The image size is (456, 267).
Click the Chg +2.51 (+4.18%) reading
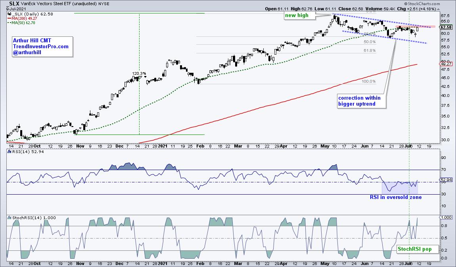pos(417,9)
